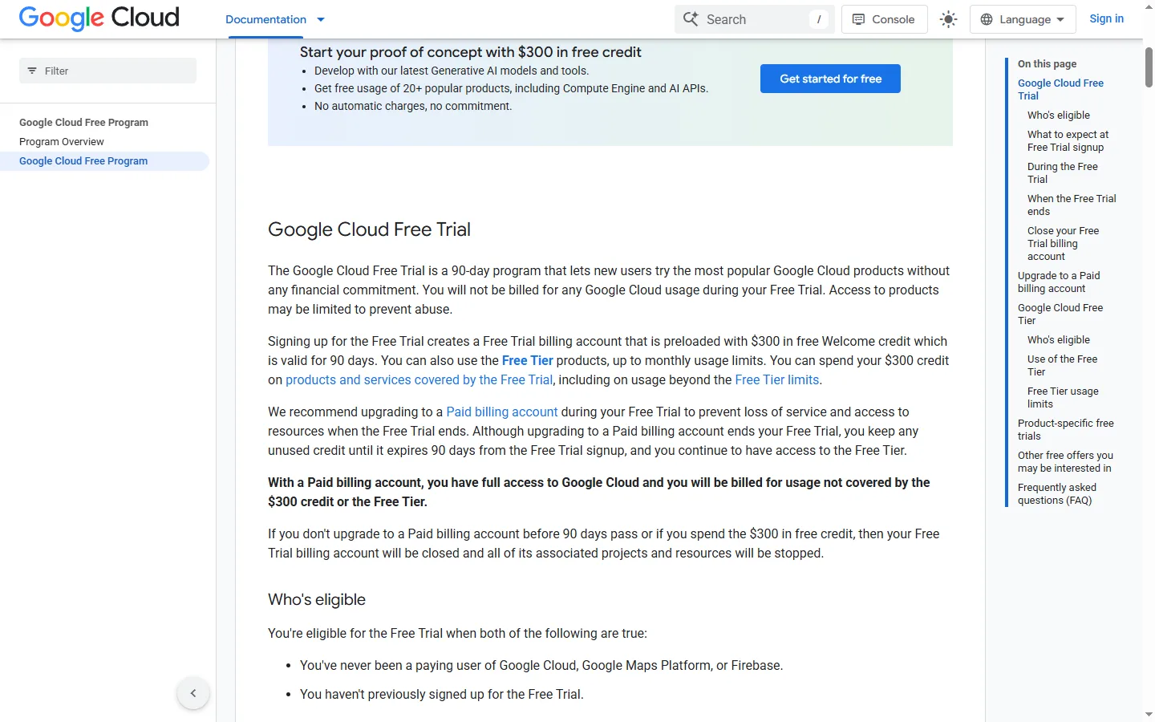
Task: Open the Documentation tab
Action: [265, 19]
